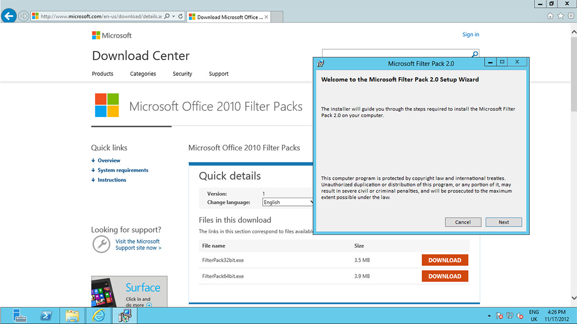Refresh the page with the reload icon
This screenshot has width=577, height=324.
[180, 16]
